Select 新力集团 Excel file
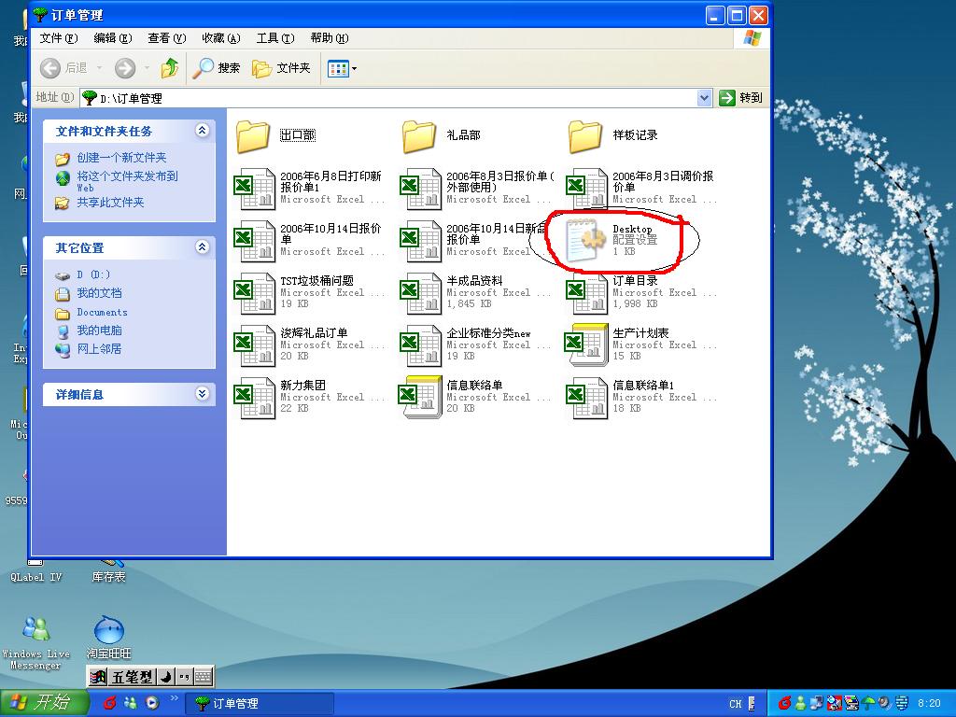 [310, 397]
